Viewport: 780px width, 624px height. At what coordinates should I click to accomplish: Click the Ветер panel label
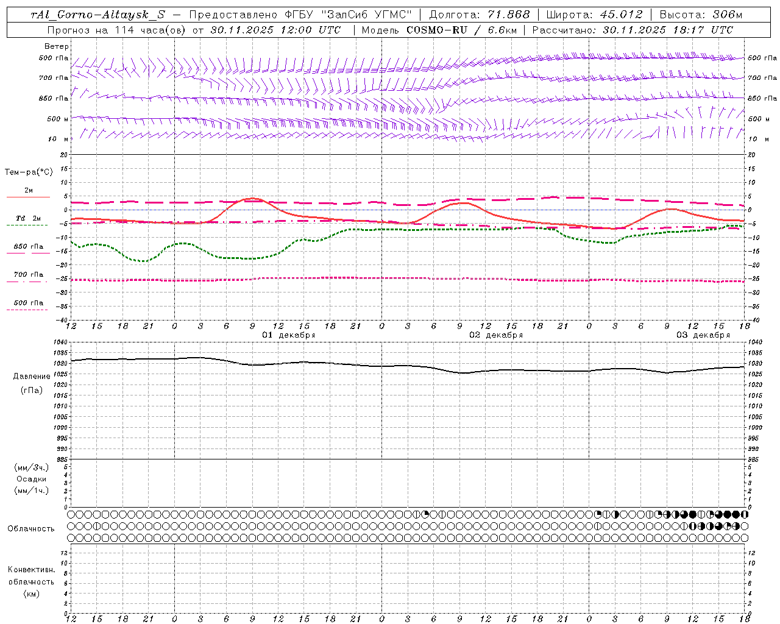point(57,46)
